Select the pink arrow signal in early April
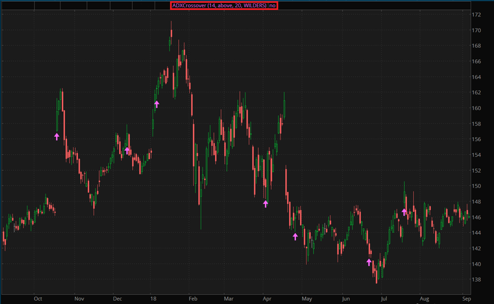The height and width of the screenshot is (304, 494). pyautogui.click(x=266, y=204)
